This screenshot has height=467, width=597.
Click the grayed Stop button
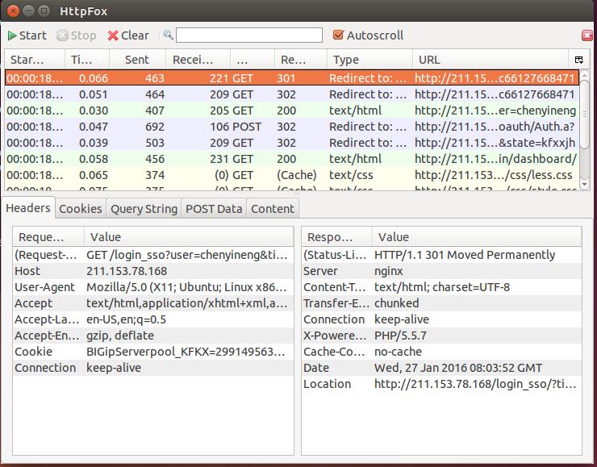[76, 35]
